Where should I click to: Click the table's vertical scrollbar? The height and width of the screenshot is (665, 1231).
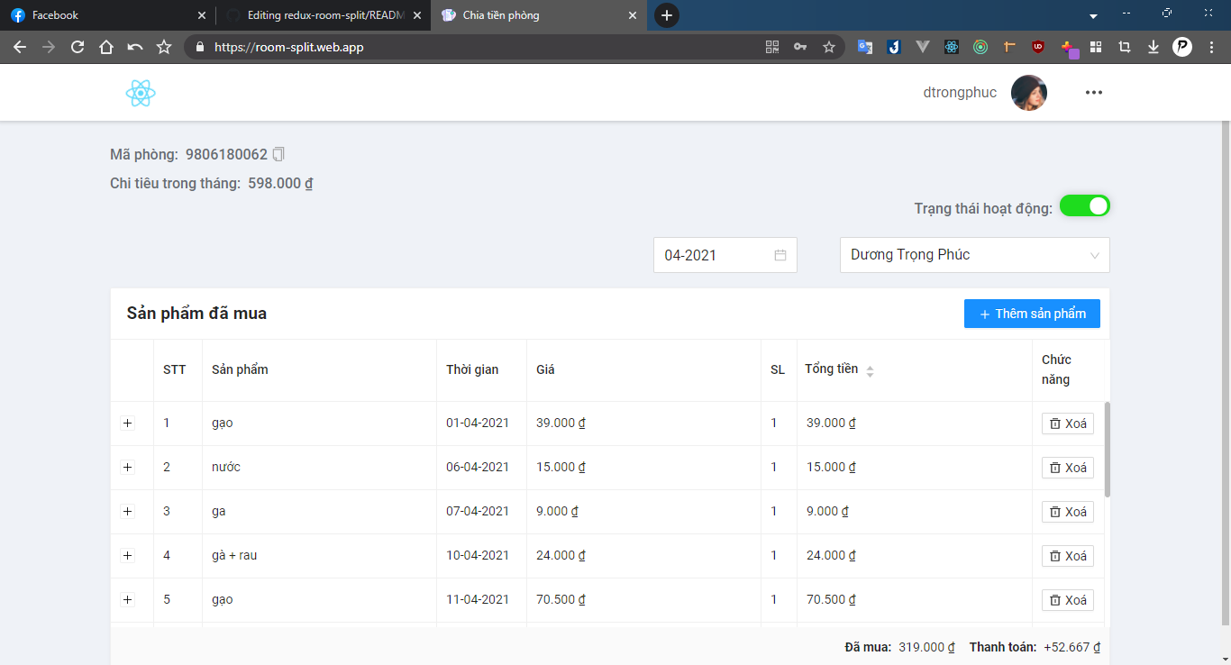click(x=1108, y=449)
